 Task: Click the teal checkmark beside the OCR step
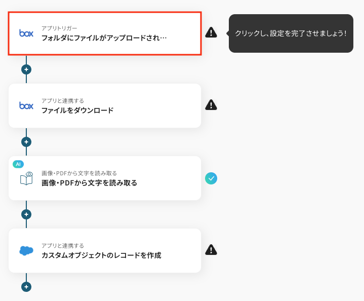[211, 178]
